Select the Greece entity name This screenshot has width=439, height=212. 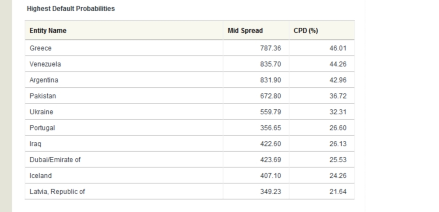pos(41,48)
